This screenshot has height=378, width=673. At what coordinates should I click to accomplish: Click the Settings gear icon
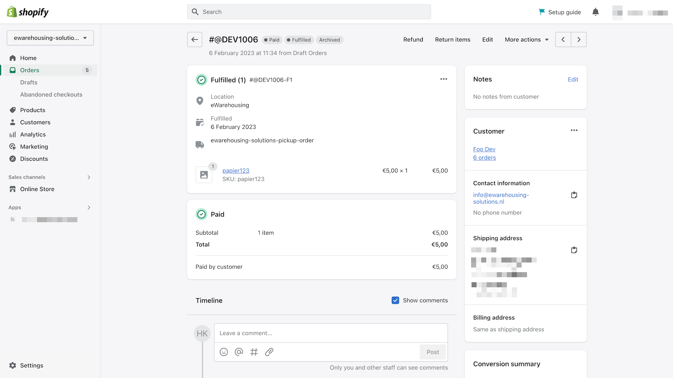point(13,365)
